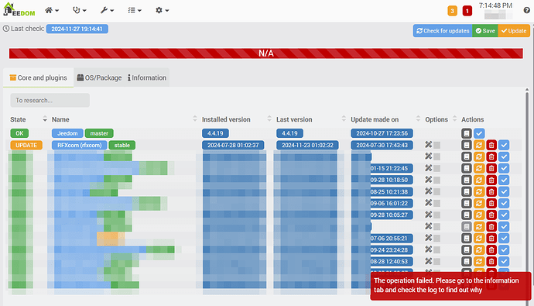The width and height of the screenshot is (534, 306).
Task: Open the orange 3 notifications badge
Action: click(452, 11)
